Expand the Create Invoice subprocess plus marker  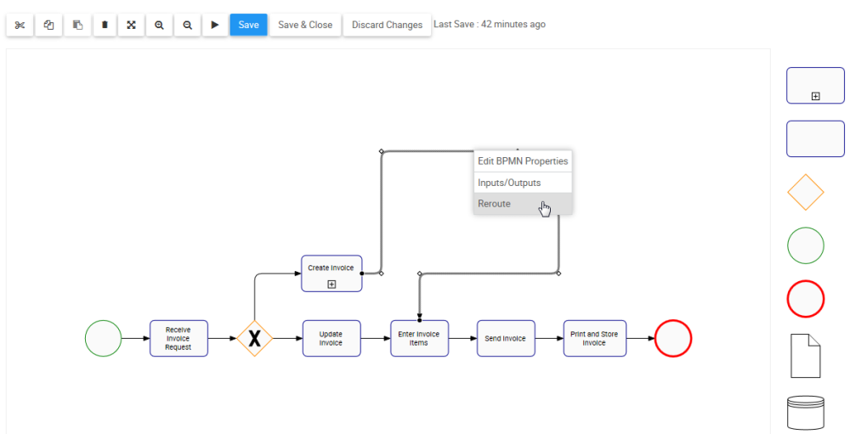[331, 285]
